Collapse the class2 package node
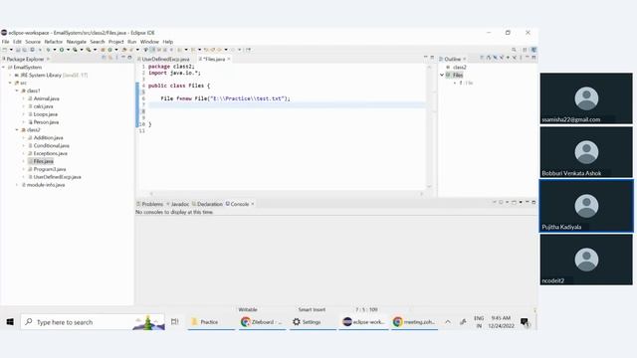Viewport: 637px width, 358px height. pos(17,130)
